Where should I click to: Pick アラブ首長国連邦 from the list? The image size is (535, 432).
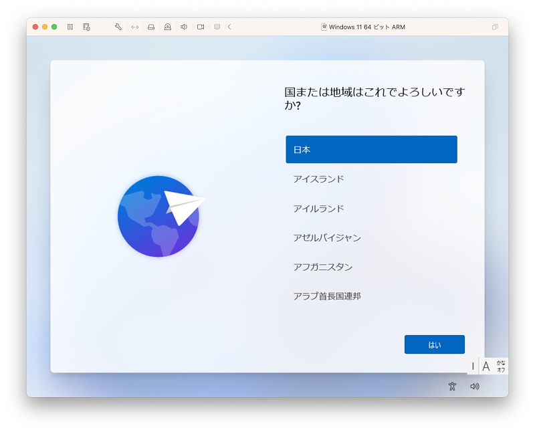371,296
